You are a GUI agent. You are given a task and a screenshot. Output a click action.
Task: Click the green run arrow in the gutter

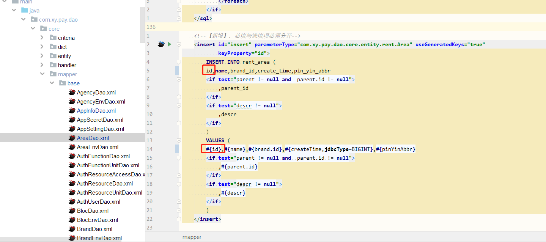[x=170, y=44]
